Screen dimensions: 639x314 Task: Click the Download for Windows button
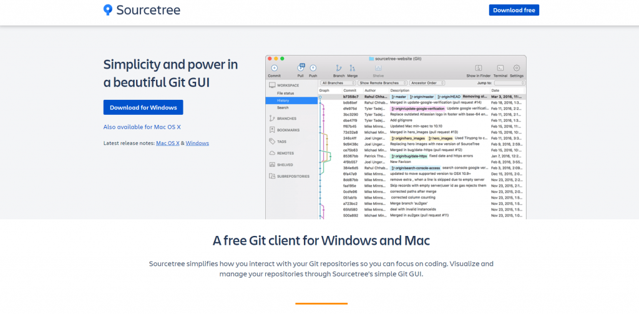[143, 107]
